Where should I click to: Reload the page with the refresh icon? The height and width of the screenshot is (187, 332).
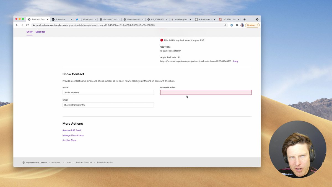pos(27,25)
